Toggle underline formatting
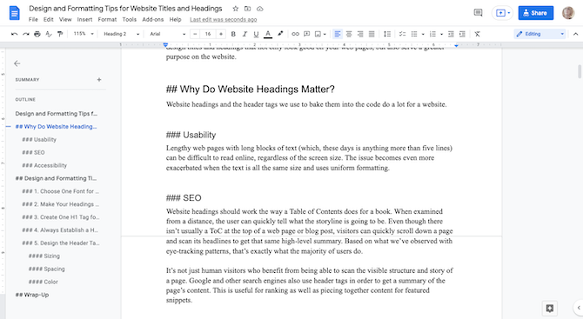Screen dimensions: 583x319 coord(256,34)
